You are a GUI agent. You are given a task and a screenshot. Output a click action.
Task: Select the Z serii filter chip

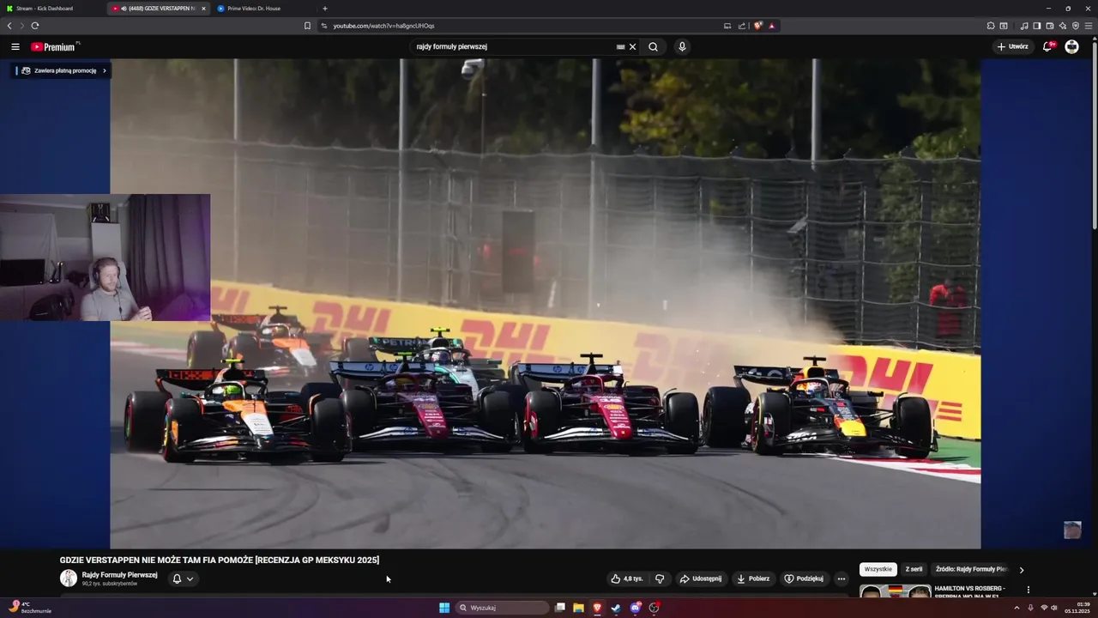pyautogui.click(x=914, y=569)
